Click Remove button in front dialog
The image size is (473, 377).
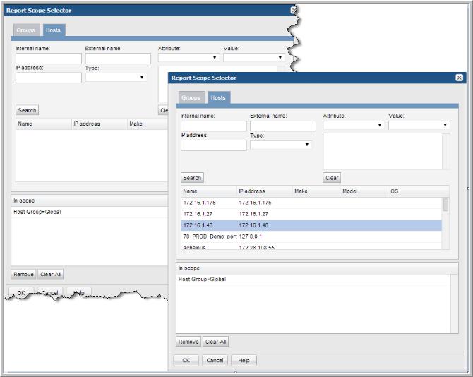(188, 342)
